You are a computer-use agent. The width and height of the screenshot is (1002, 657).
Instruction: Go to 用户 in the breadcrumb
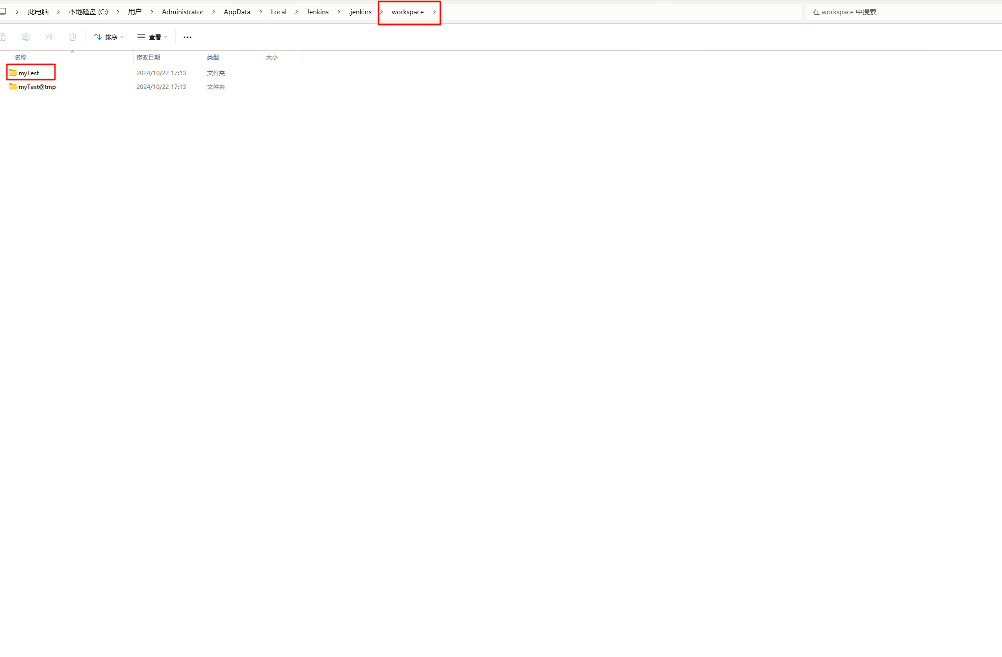[x=135, y=12]
